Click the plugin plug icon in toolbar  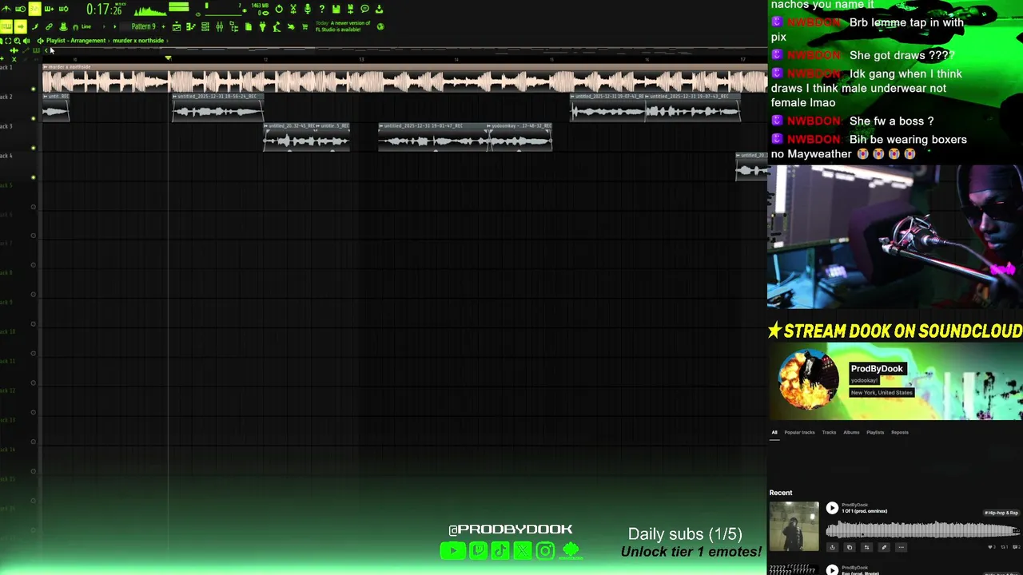(262, 27)
